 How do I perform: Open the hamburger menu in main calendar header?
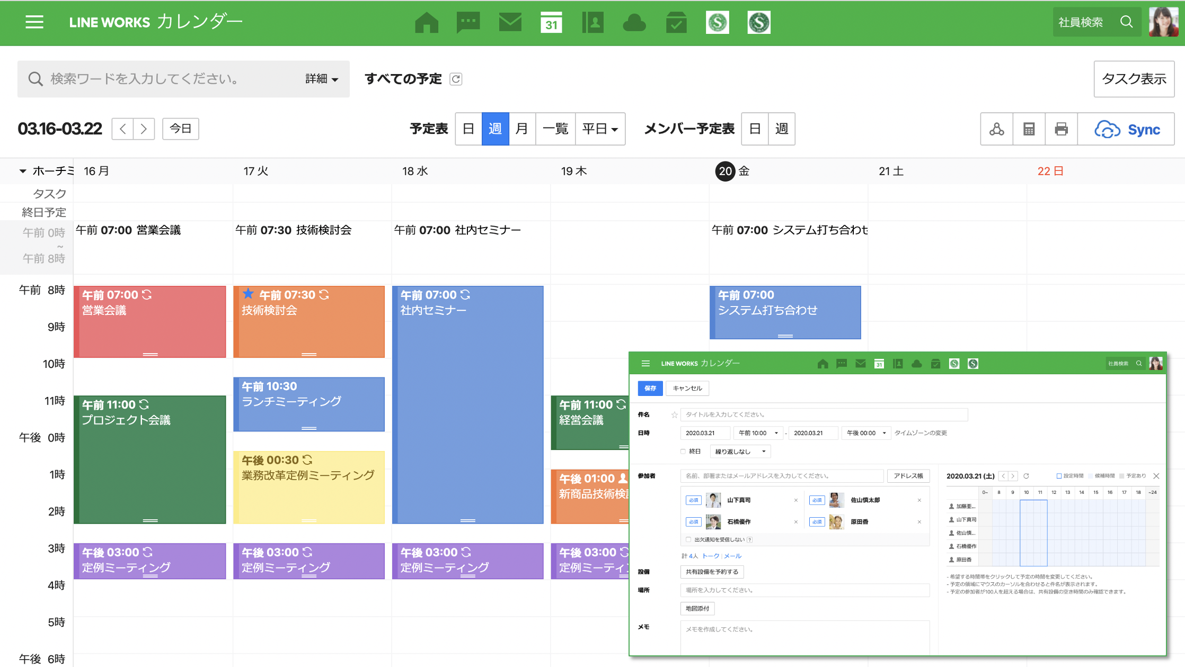click(x=34, y=22)
